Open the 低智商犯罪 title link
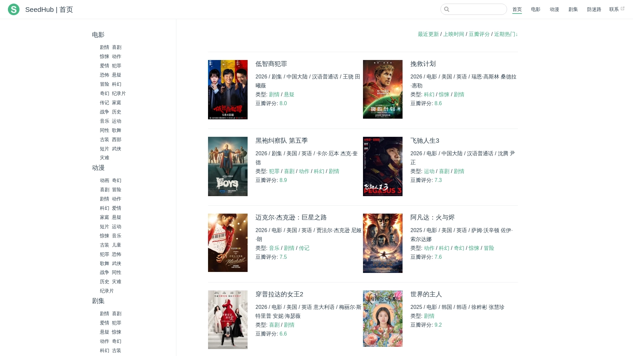Screen dimensions: 633x356 coord(271,64)
